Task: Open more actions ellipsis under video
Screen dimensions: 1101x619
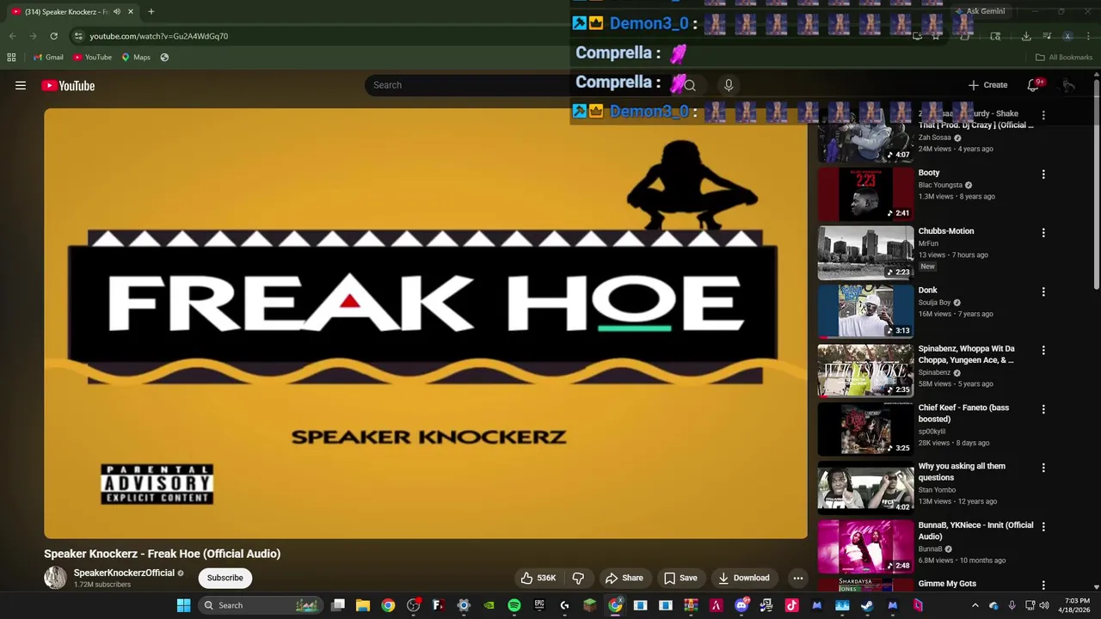Action: pos(798,578)
